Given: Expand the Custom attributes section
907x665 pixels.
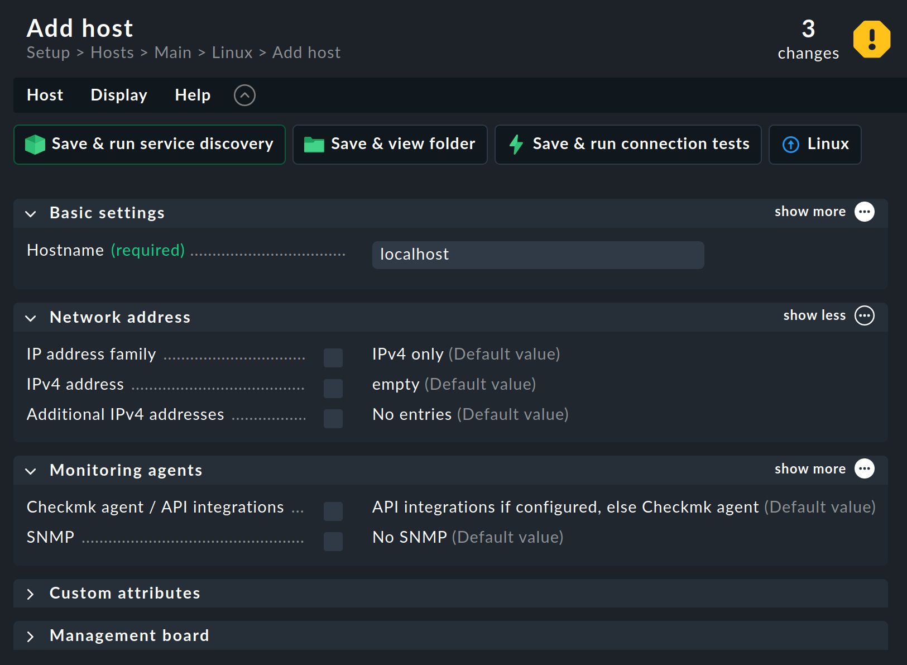Looking at the screenshot, I should (x=31, y=594).
